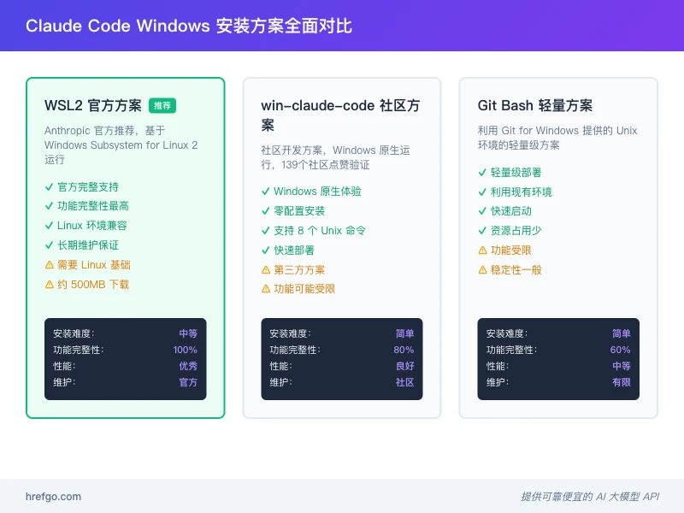Click the 官方完整支持 text
The height and width of the screenshot is (513, 684).
88,187
